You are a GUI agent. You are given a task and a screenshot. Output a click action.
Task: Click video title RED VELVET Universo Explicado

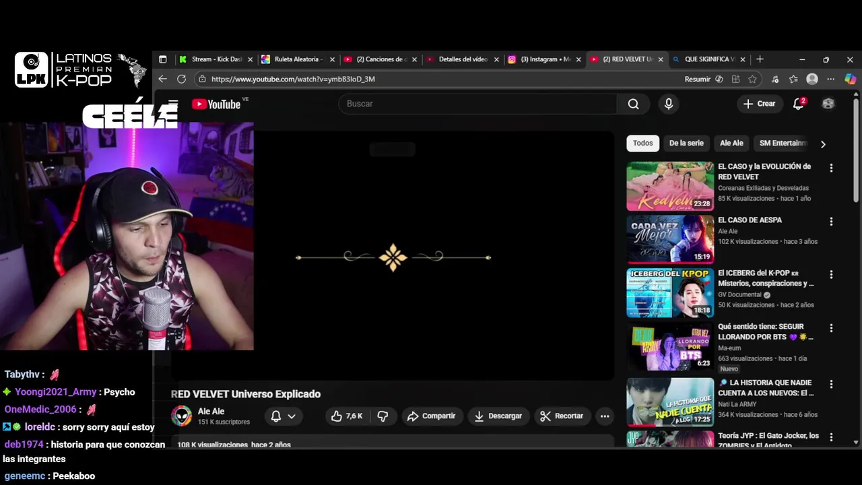click(246, 394)
